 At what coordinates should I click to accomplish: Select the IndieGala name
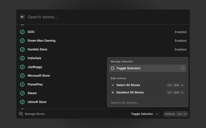click(x=34, y=58)
